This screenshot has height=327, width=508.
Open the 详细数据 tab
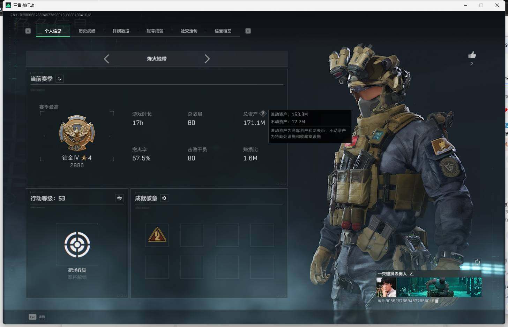[x=121, y=31]
